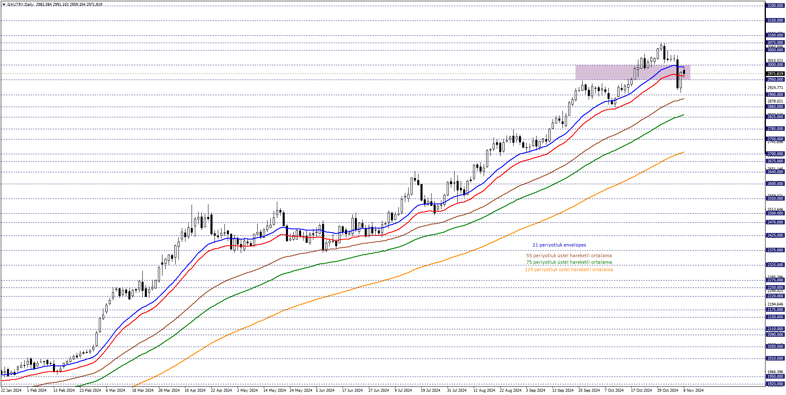Click the 29 Oct 2024 date label

[668, 390]
